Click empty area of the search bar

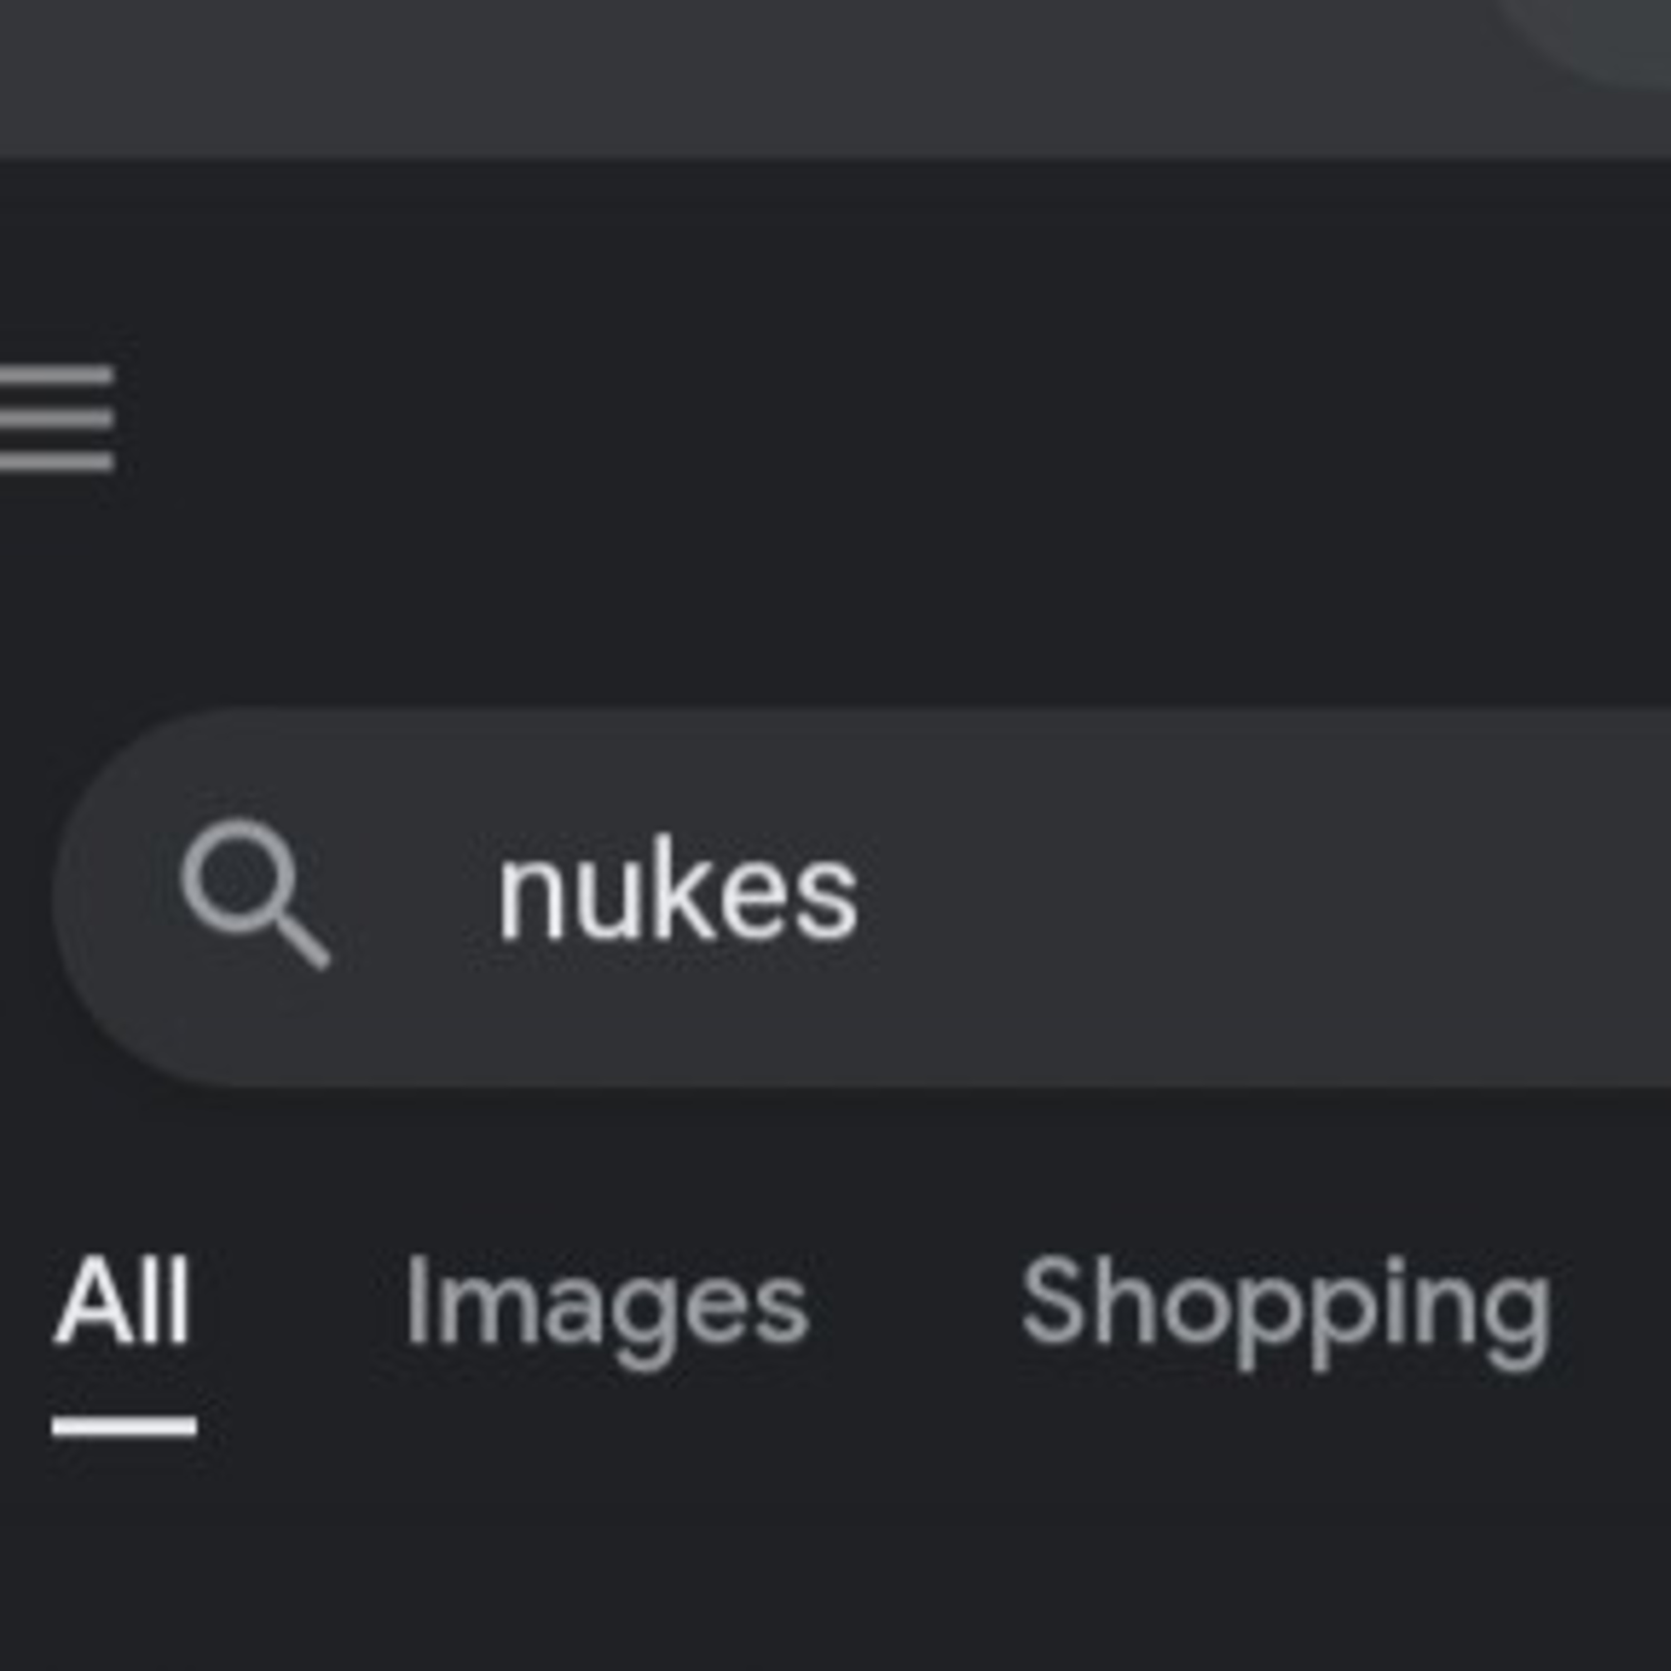pyautogui.click(x=1297, y=896)
